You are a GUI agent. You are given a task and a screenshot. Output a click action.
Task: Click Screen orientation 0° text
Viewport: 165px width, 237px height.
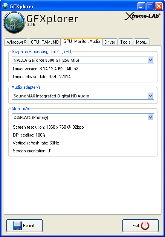(32, 151)
